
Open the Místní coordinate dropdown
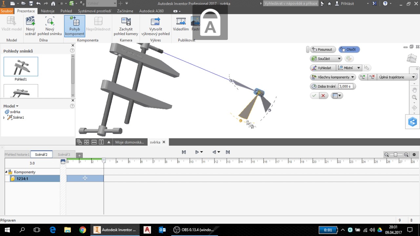pyautogui.click(x=349, y=68)
